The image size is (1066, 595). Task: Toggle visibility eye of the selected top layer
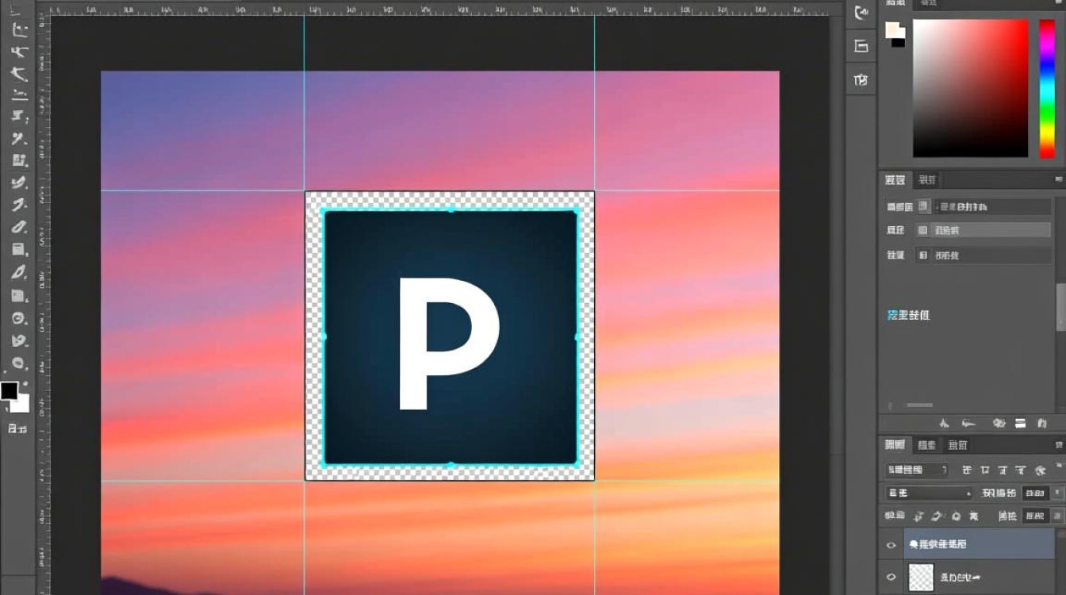pyautogui.click(x=891, y=545)
